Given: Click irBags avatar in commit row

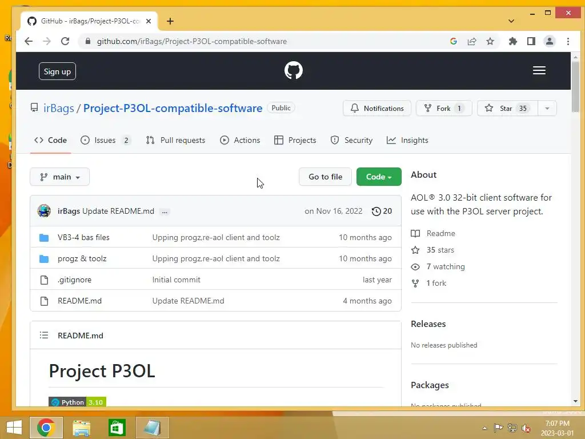Looking at the screenshot, I should tap(44, 211).
